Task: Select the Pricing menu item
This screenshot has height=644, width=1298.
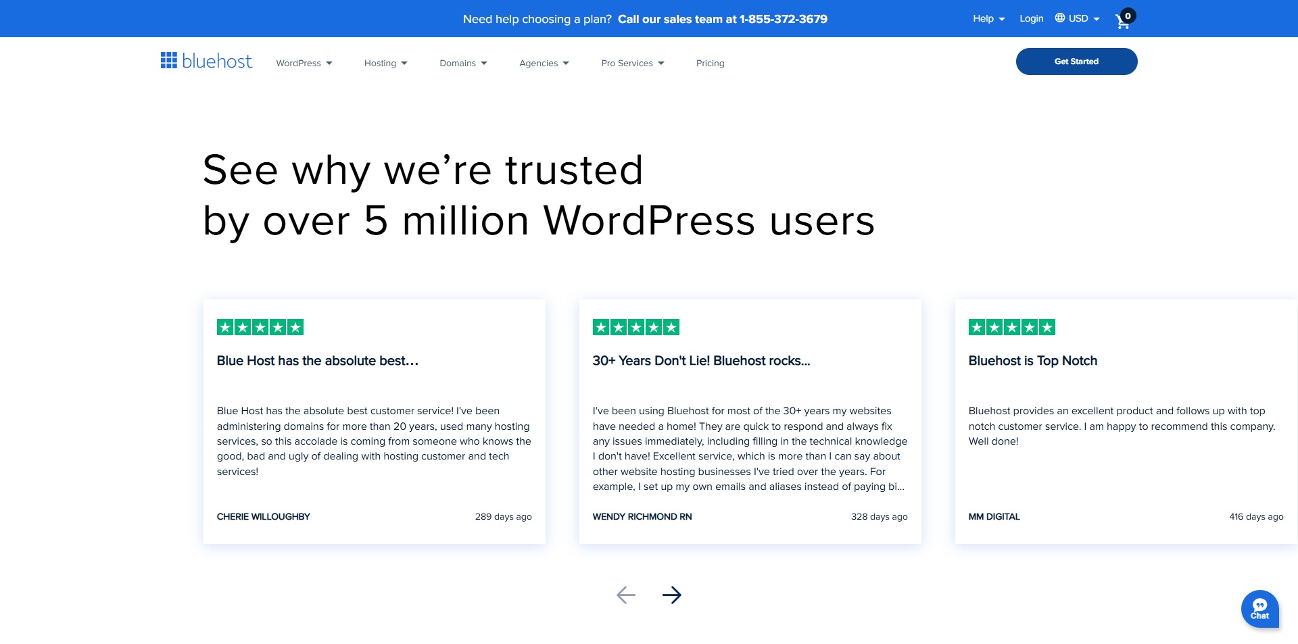Action: pos(710,63)
